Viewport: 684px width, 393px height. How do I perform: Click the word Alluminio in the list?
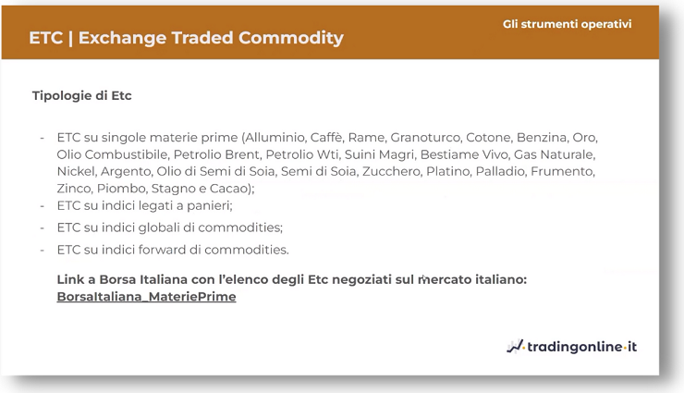click(275, 138)
